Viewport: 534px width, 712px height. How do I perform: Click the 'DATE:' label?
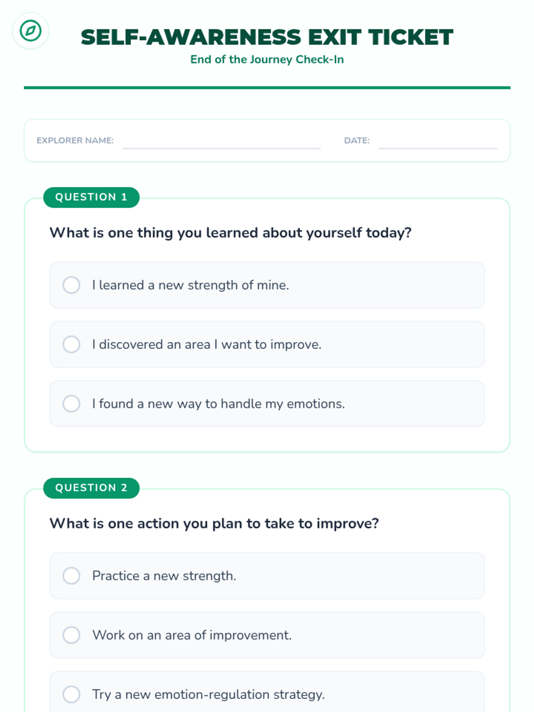tap(356, 141)
